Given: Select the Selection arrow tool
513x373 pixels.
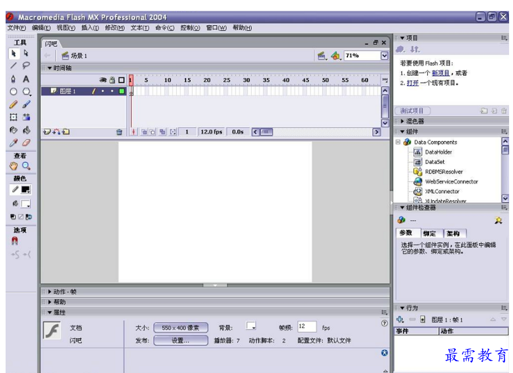Looking at the screenshot, I should click(14, 53).
